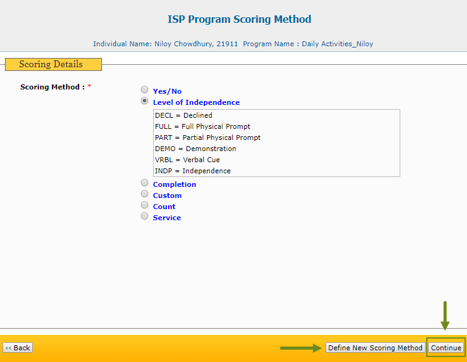Click the 'FULL = Full Physical Prompt' entry
The height and width of the screenshot is (362, 467).
[203, 126]
